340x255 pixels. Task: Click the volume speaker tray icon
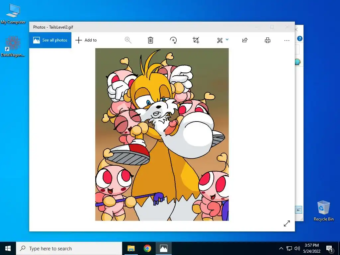click(297, 248)
